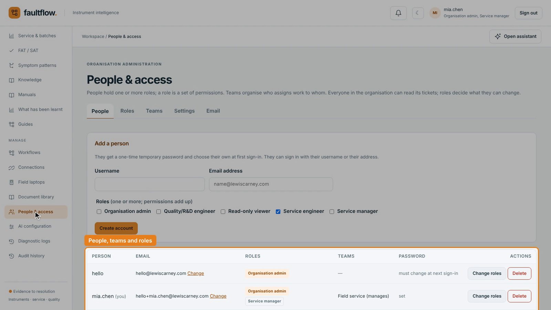Click the Audit history clock icon
551x310 pixels.
[11, 256]
